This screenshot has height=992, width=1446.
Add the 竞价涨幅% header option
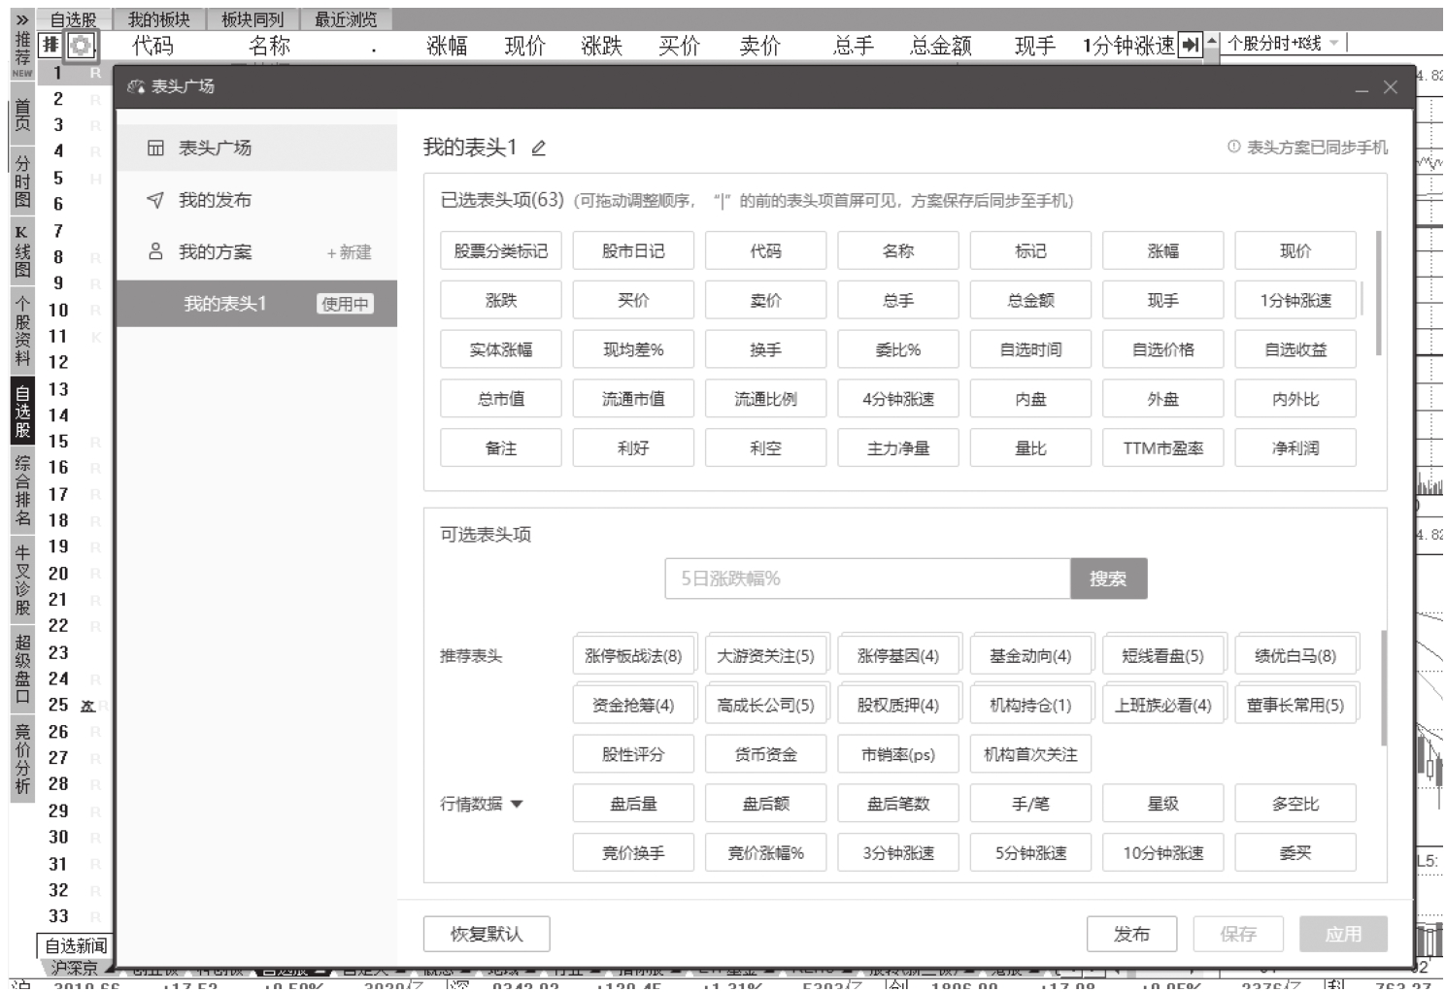pos(765,853)
